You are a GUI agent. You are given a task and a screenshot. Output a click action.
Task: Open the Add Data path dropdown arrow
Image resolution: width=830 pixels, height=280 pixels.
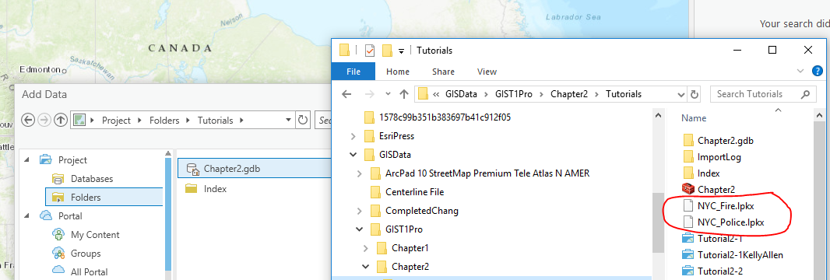[x=288, y=120]
